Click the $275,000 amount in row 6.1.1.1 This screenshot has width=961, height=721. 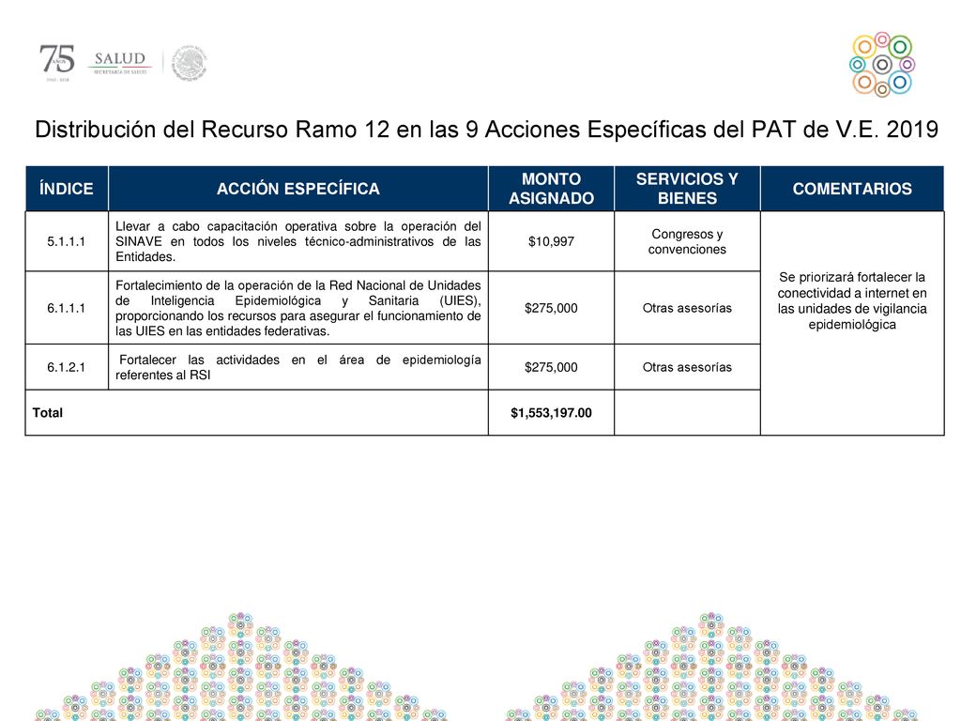(551, 308)
